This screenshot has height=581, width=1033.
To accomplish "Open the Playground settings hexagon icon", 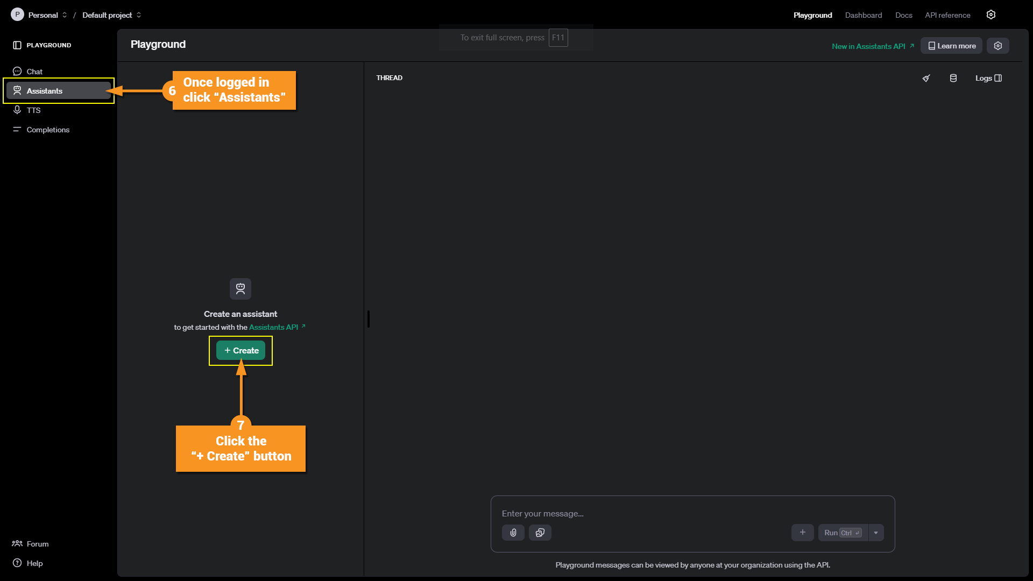I will (998, 46).
